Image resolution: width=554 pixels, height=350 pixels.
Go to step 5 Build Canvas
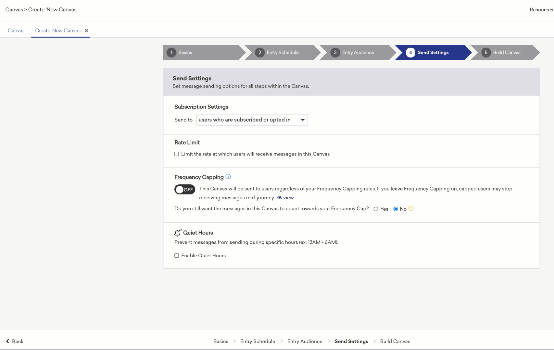pyautogui.click(x=506, y=52)
